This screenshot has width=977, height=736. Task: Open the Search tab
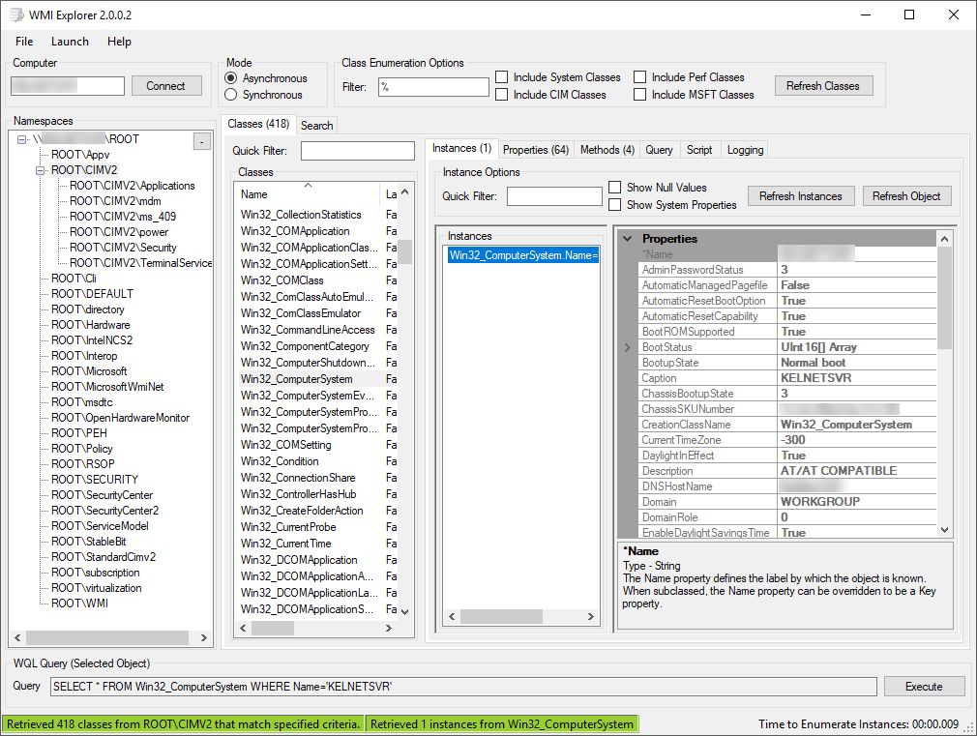click(317, 125)
